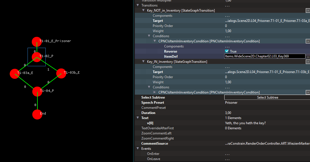Image resolution: width=310 pixels, height=162 pixels.
Task: Collapse the Events section
Action: [x=138, y=148]
